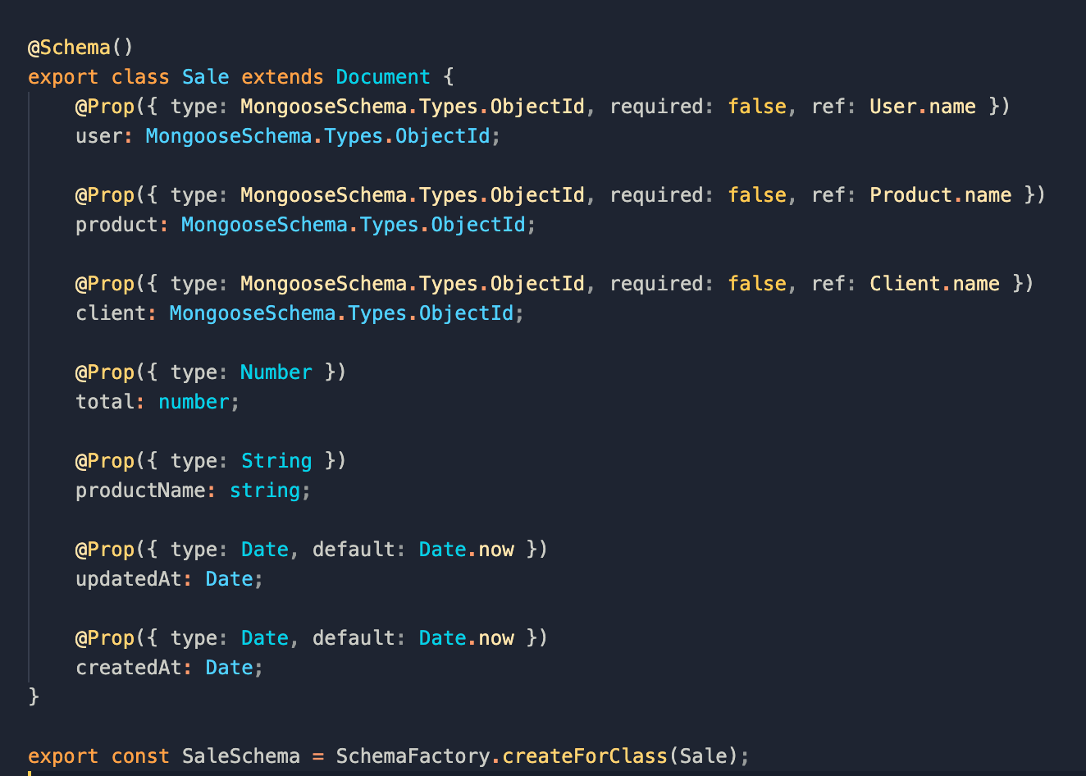Click the first @Prop decorator
Viewport: 1086px width, 776px height.
[105, 106]
